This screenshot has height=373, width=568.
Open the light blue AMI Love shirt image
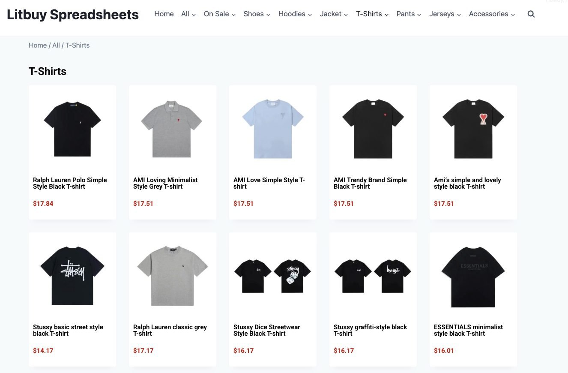pos(273,129)
